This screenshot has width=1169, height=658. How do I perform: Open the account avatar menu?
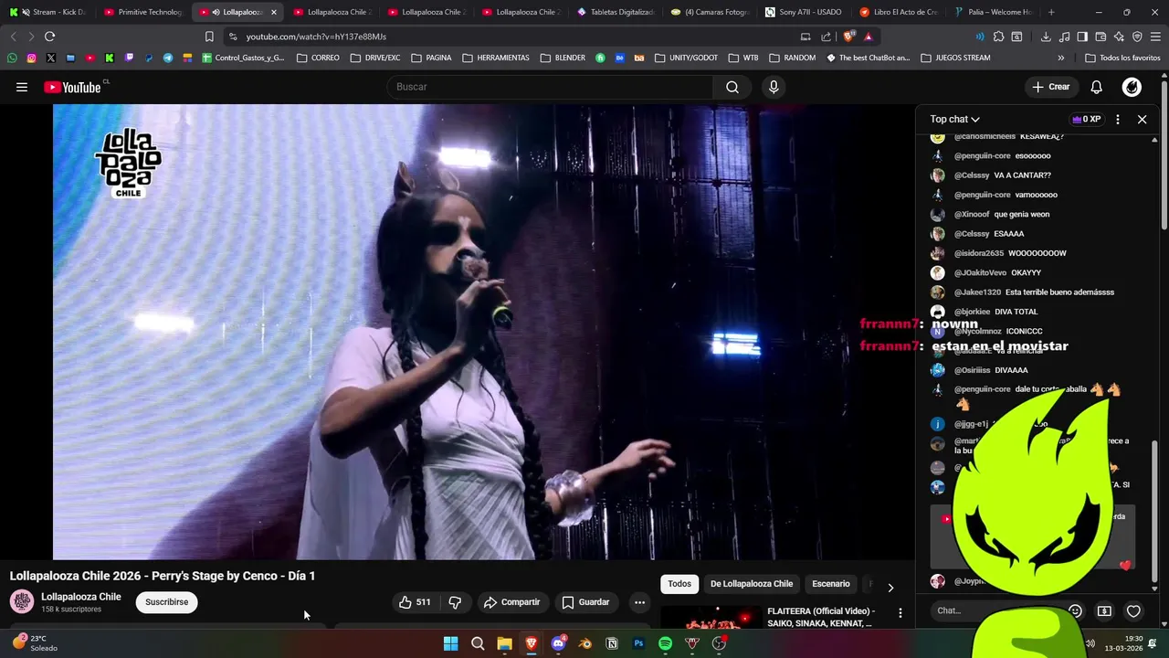[1132, 87]
